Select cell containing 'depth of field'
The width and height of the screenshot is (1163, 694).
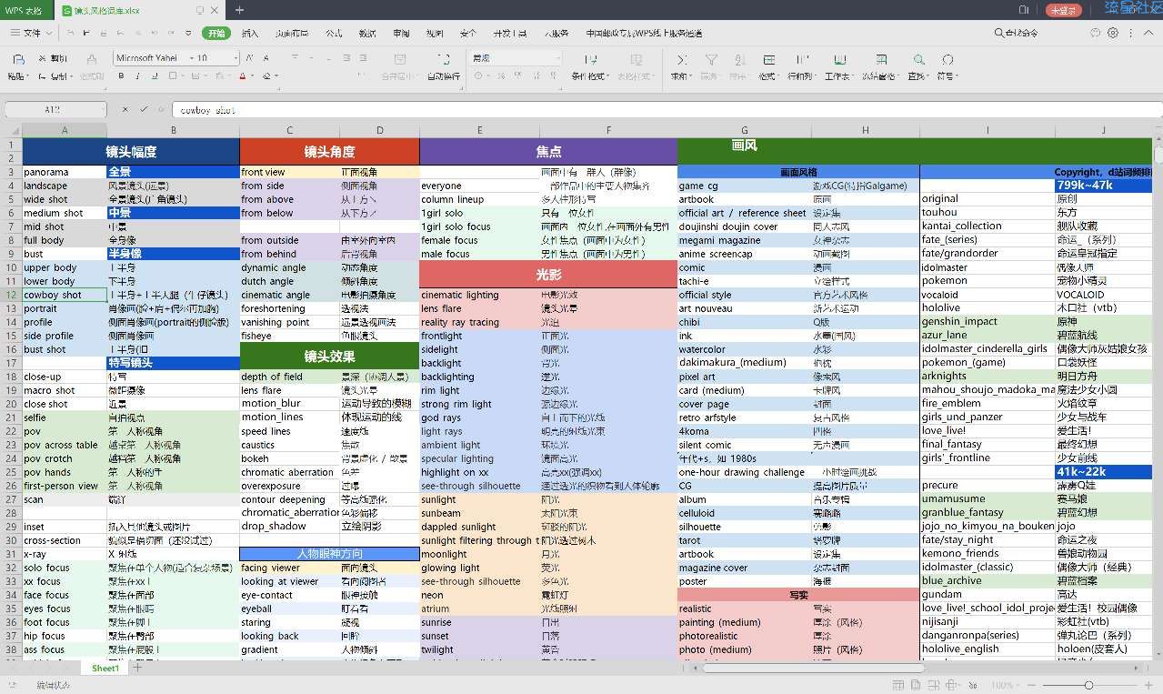pos(289,377)
